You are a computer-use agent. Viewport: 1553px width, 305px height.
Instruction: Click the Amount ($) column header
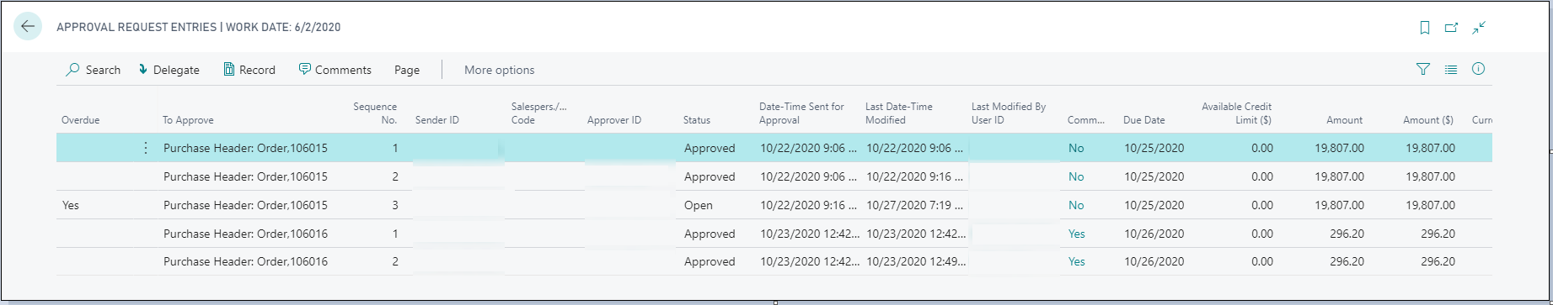1428,120
